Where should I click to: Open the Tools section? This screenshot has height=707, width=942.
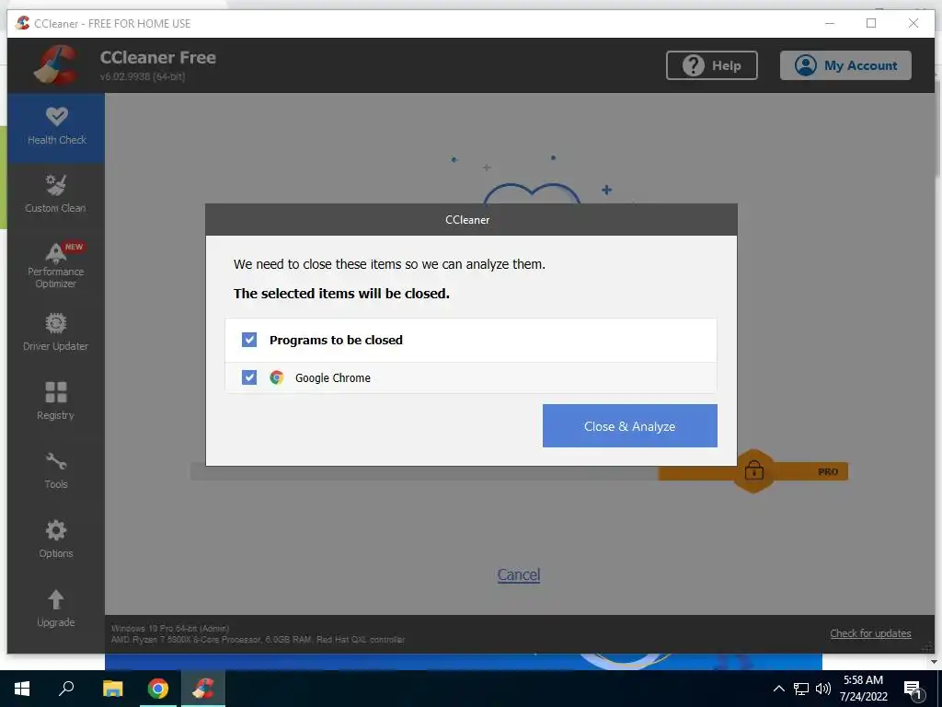tap(56, 470)
